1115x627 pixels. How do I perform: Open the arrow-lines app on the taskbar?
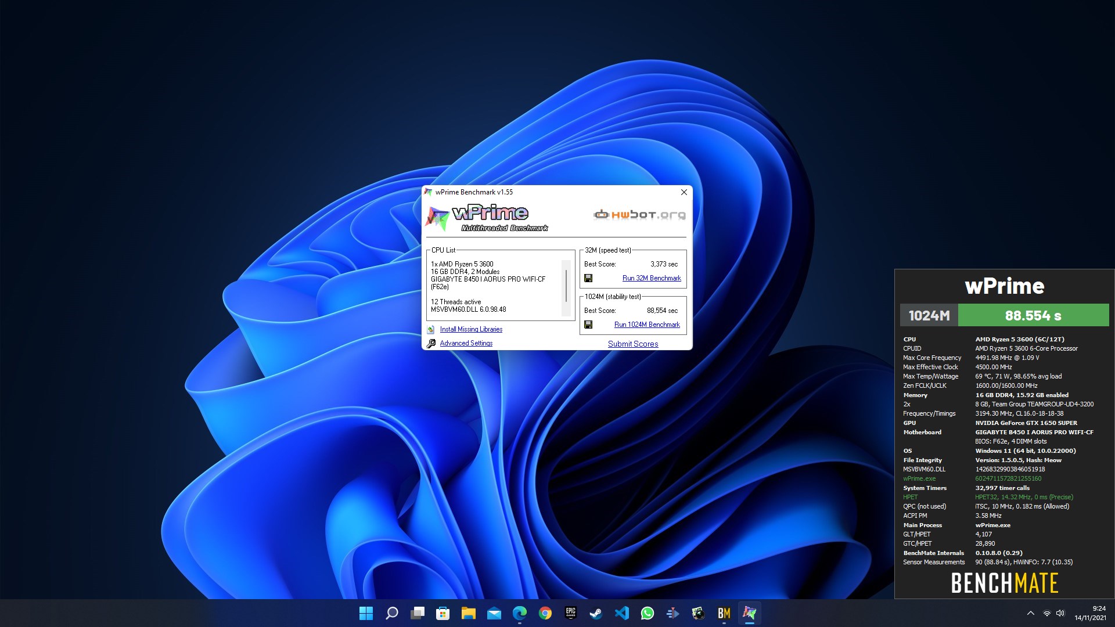pos(673,613)
